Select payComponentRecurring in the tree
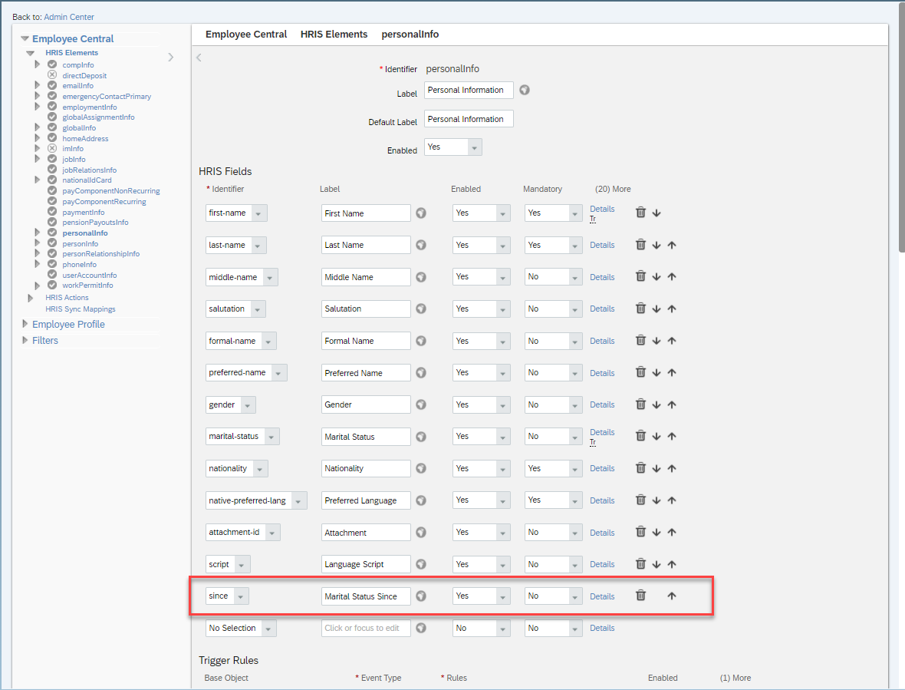 click(104, 202)
